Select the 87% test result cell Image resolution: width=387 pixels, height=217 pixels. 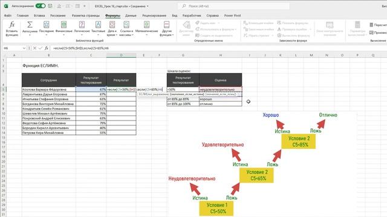(x=91, y=94)
